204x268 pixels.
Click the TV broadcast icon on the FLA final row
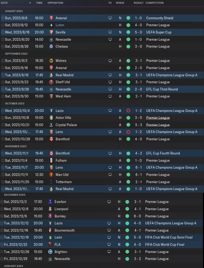point(109,244)
